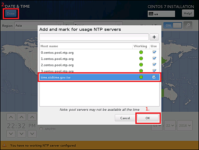Click the up arrow above PM
This screenshot has width=199, height=150.
point(32,117)
